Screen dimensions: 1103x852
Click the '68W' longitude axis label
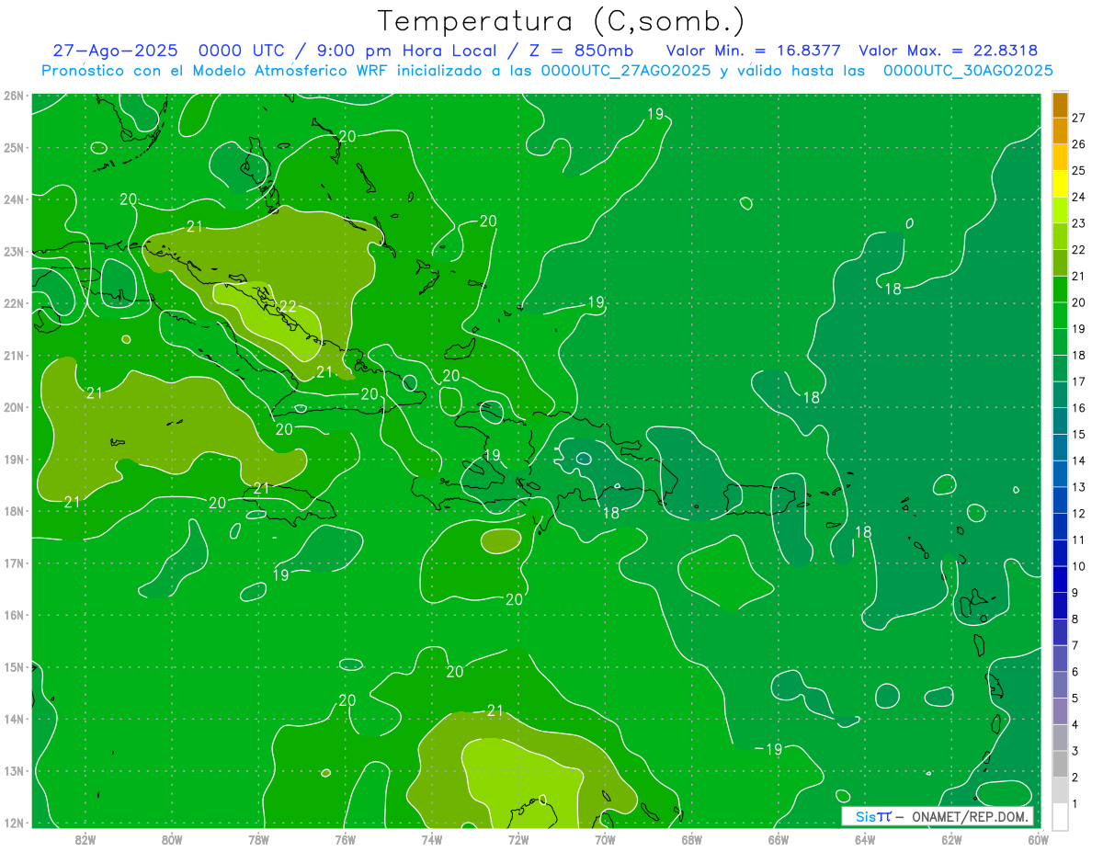click(692, 838)
